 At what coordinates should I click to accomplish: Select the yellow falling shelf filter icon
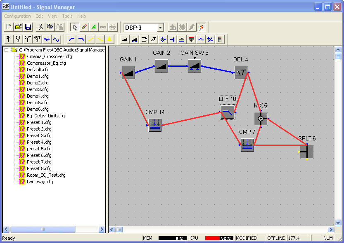[100, 40]
